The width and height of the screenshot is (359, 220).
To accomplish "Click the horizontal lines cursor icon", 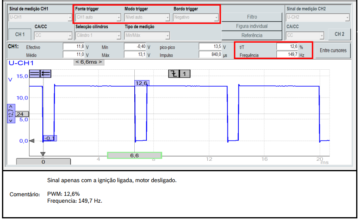I will pyautogui.click(x=35, y=73).
